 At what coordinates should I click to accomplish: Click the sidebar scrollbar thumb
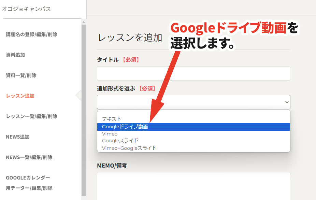pyautogui.click(x=84, y=110)
